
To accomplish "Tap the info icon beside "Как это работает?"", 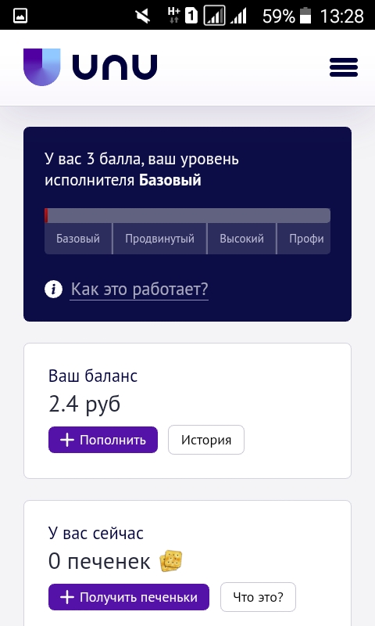I will (x=53, y=289).
